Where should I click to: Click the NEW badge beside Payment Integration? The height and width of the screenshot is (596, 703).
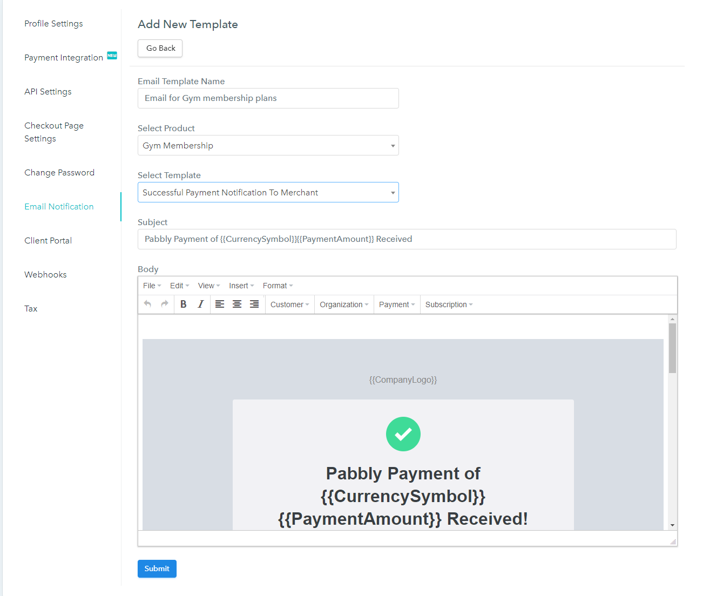112,55
